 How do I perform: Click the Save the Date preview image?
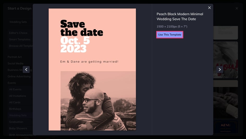[92, 69]
